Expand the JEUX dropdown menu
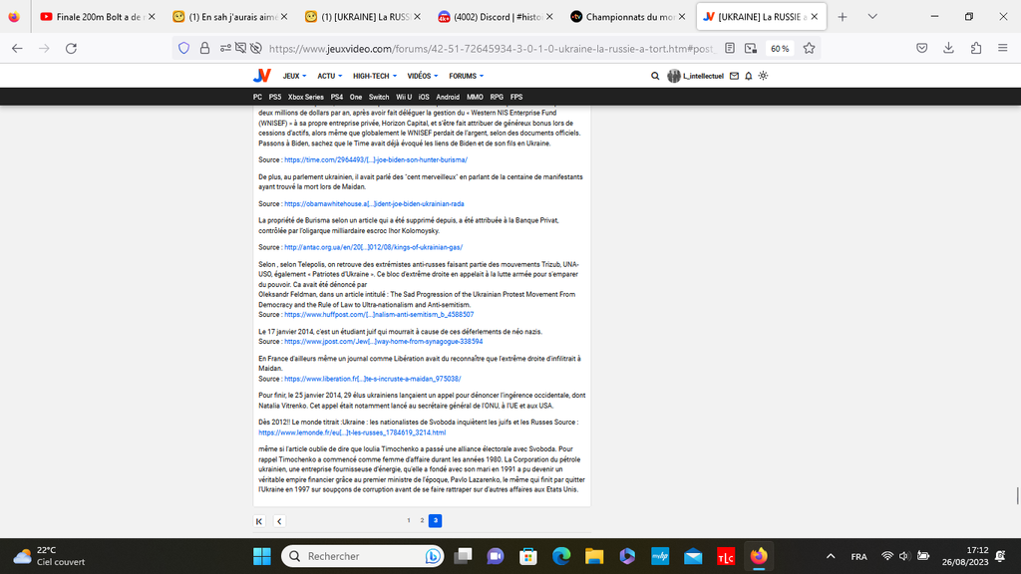 click(294, 76)
